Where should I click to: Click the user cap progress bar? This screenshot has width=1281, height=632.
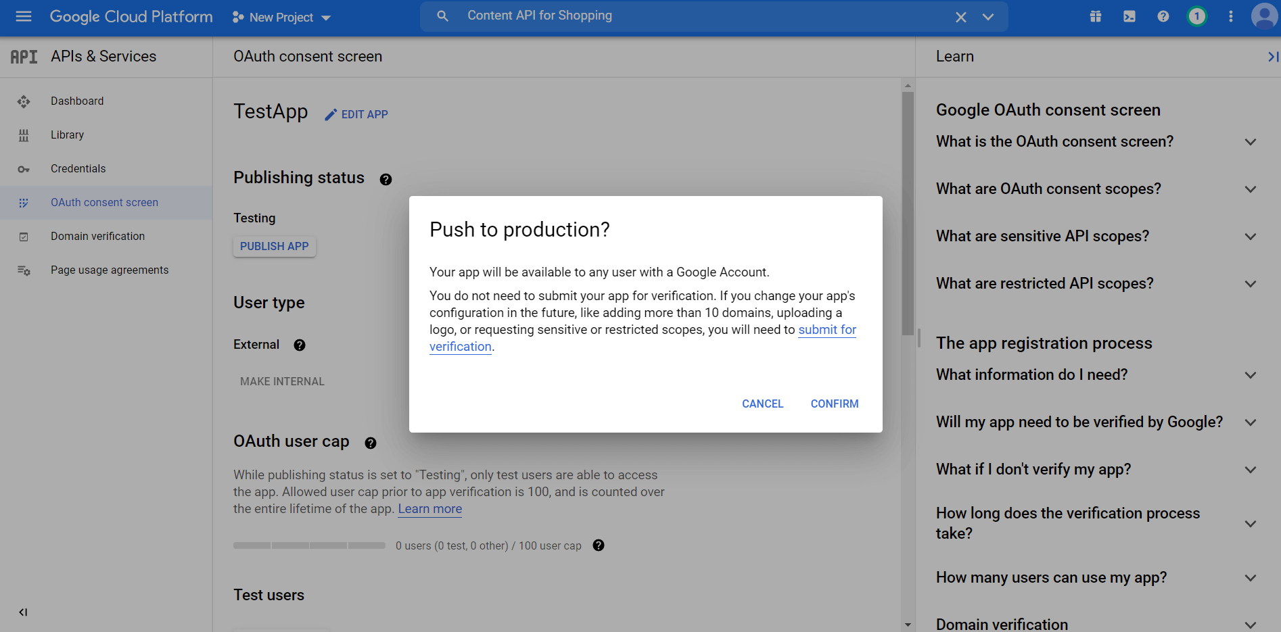tap(310, 545)
